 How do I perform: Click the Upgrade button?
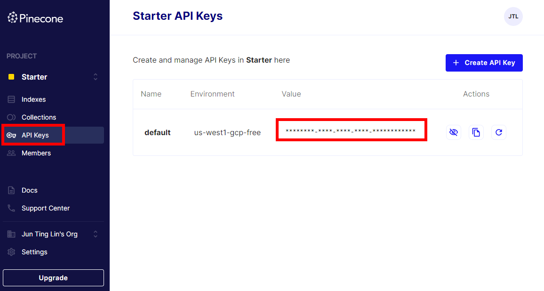pos(53,278)
